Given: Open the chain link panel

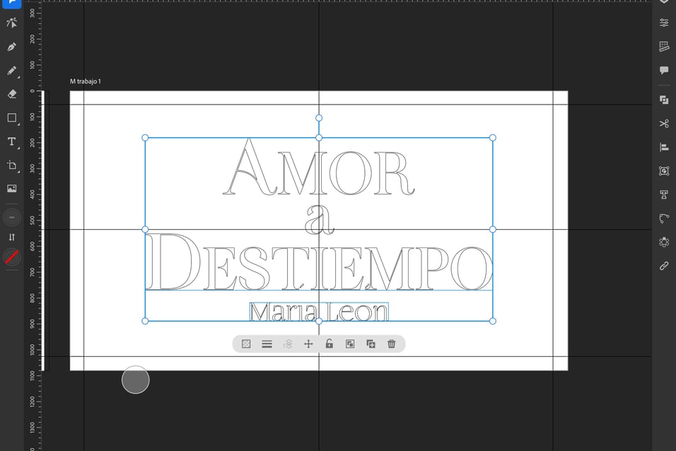Looking at the screenshot, I should (664, 266).
